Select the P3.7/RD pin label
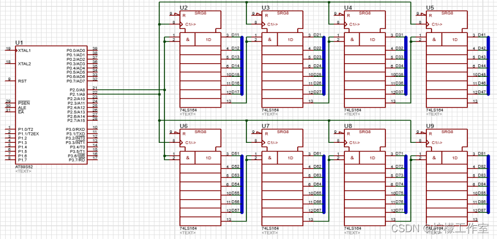The image size is (497, 239). coord(77,160)
